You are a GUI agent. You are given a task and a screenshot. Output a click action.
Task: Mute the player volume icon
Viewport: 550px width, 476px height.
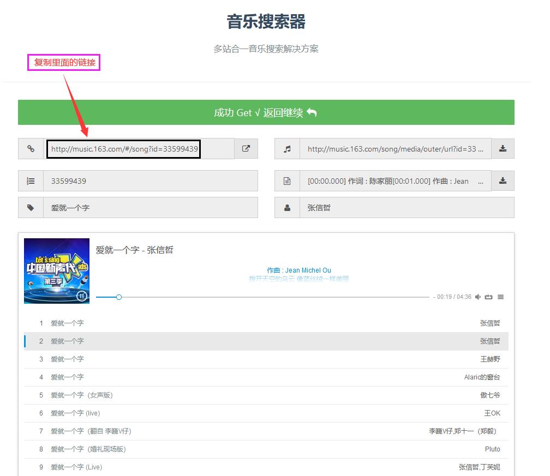point(478,297)
